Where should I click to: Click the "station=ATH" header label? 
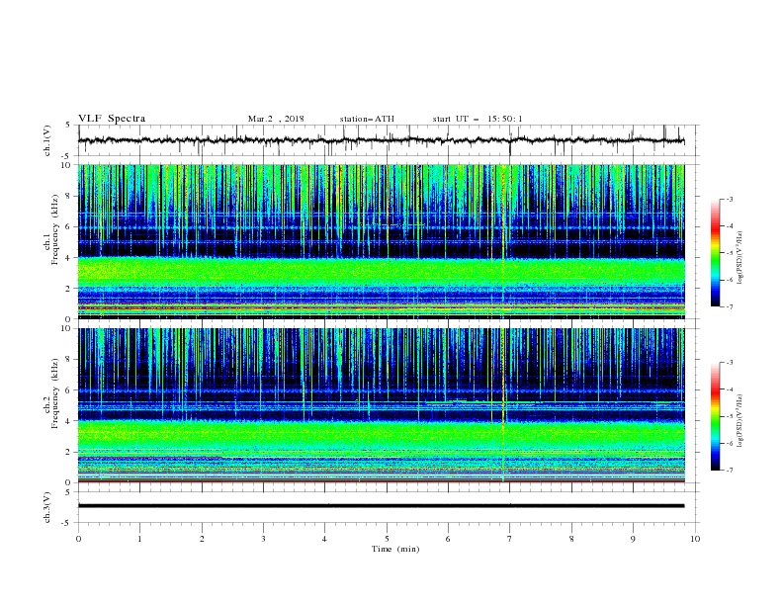pos(367,119)
